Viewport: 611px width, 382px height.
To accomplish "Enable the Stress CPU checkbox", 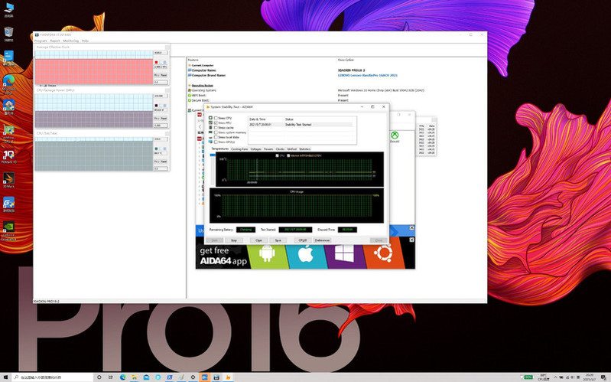I will [216, 118].
